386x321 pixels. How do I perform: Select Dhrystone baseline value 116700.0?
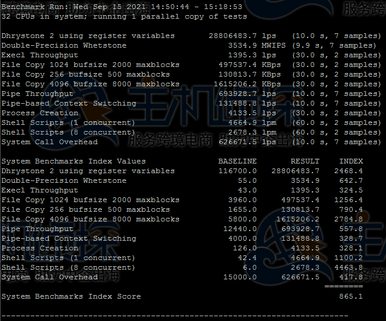[237, 171]
